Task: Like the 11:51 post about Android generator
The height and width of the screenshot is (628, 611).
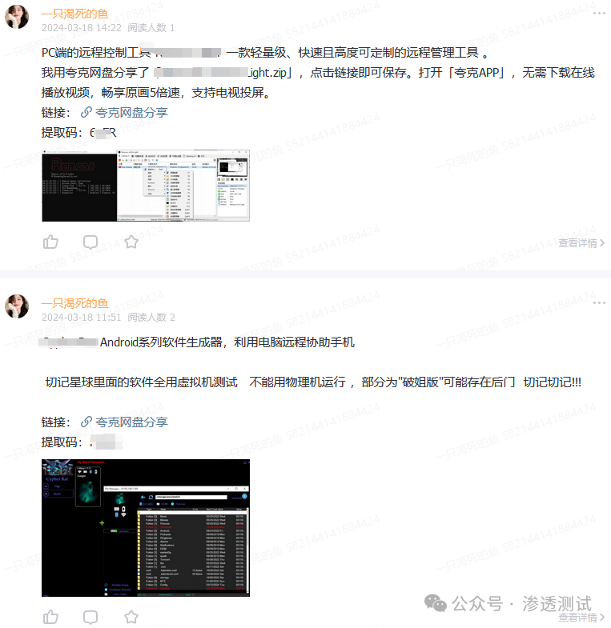Action: (50, 617)
